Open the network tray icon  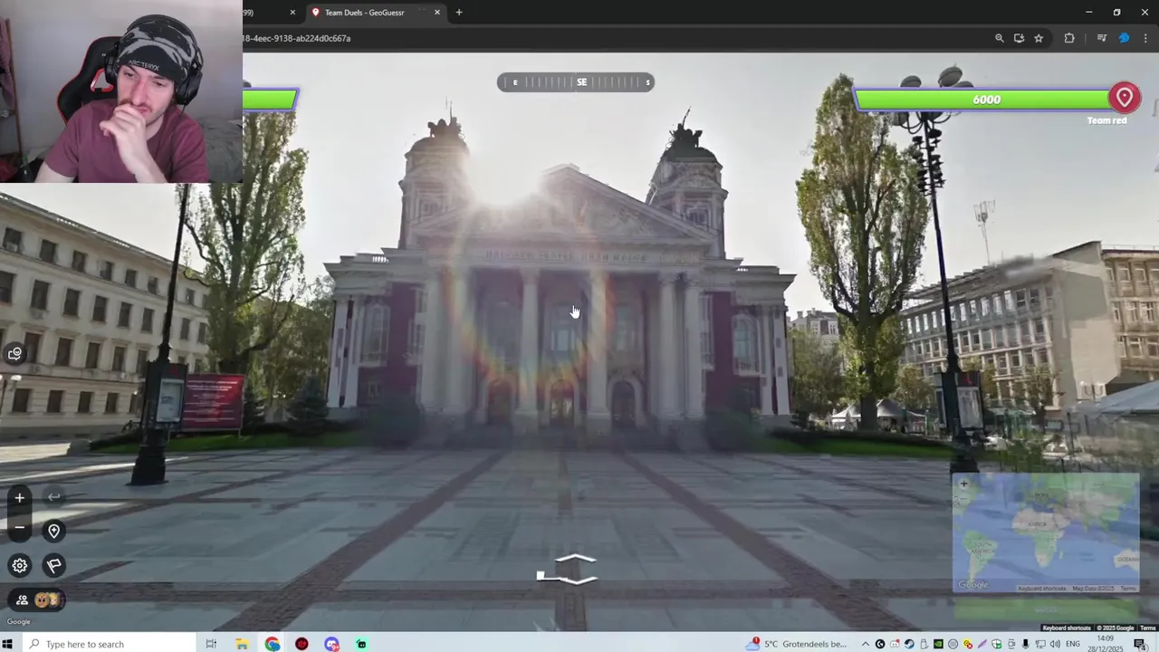(1040, 644)
